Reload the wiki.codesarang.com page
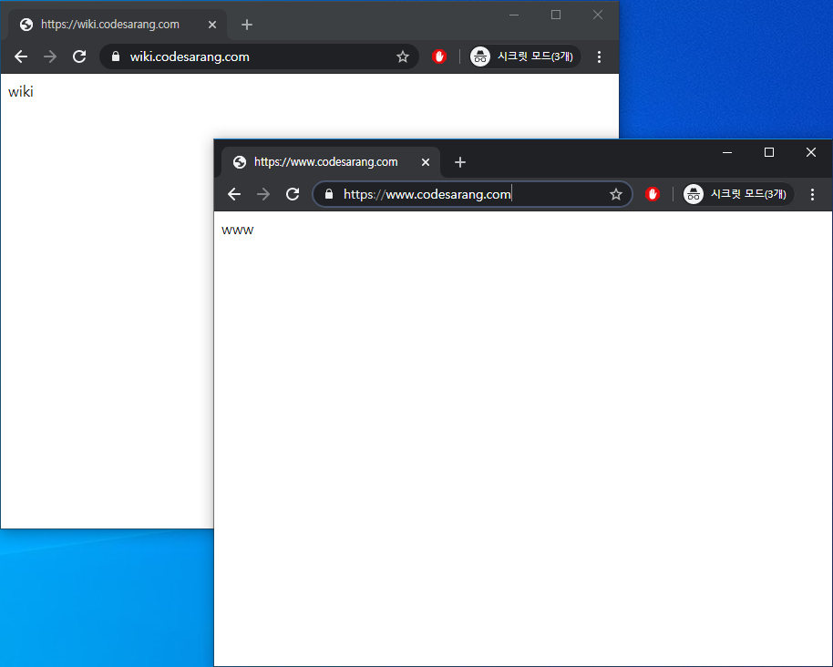Viewport: 833px width, 667px height. tap(79, 56)
